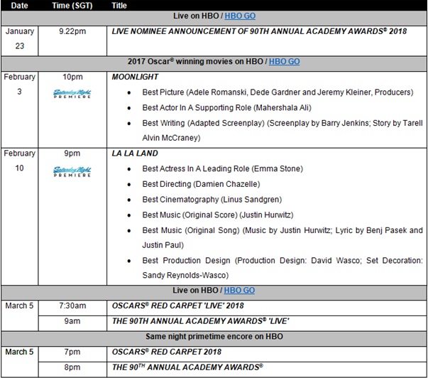Click Best Music (Original Song) line
This screenshot has width=428, height=378.
pyautogui.click(x=282, y=230)
